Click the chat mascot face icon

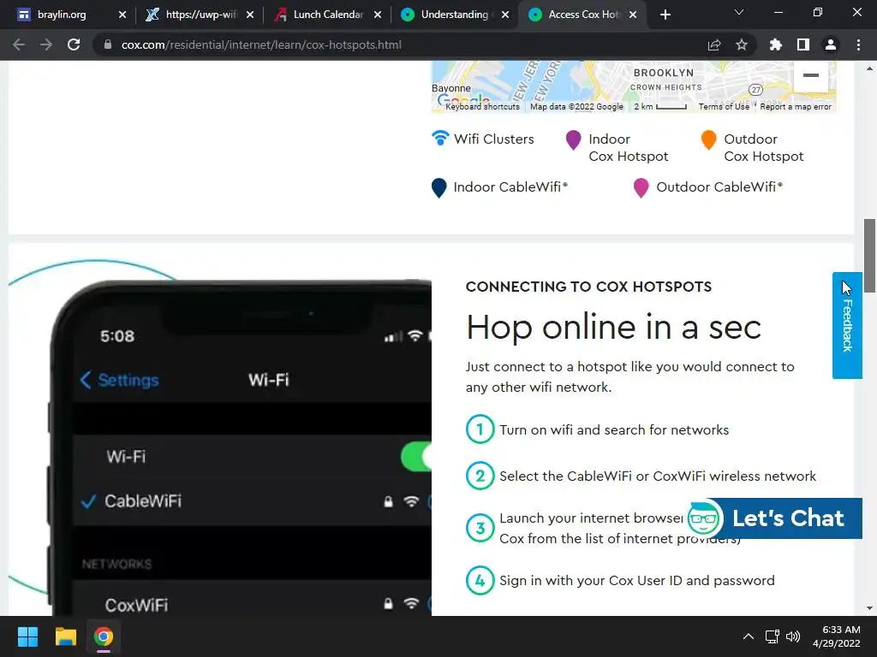point(704,518)
